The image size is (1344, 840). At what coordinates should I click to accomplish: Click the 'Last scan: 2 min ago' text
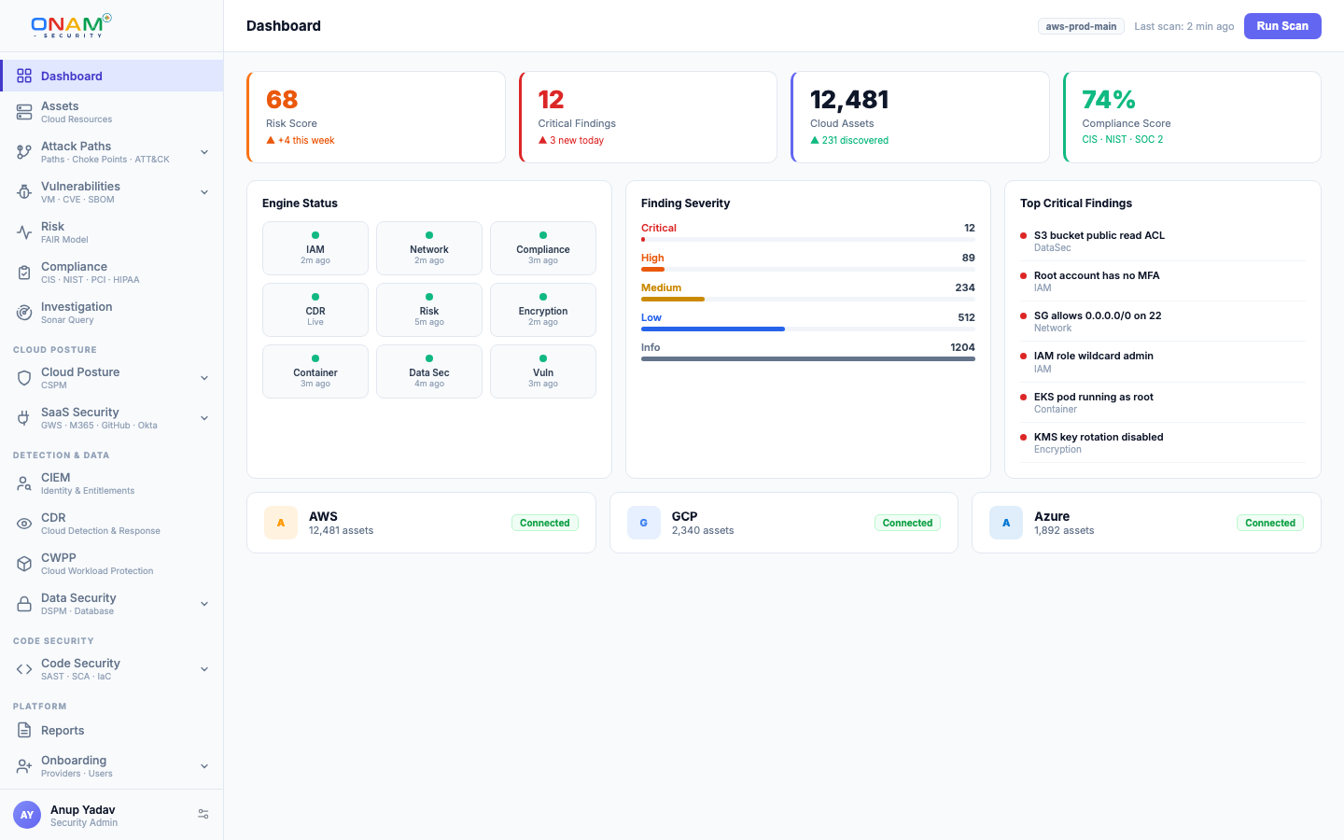click(x=1183, y=26)
